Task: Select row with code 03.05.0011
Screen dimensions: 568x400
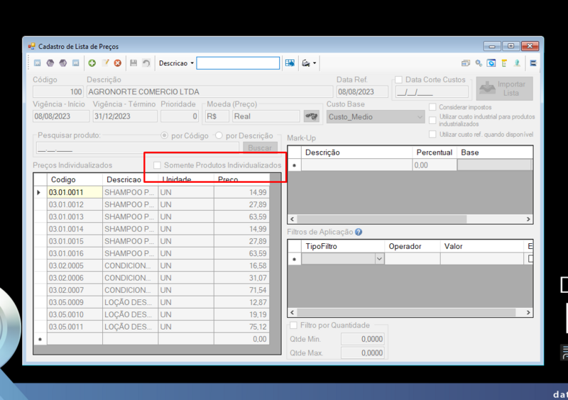Action: point(152,327)
